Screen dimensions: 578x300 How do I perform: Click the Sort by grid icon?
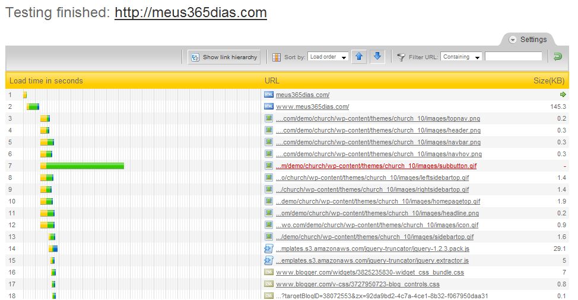277,57
